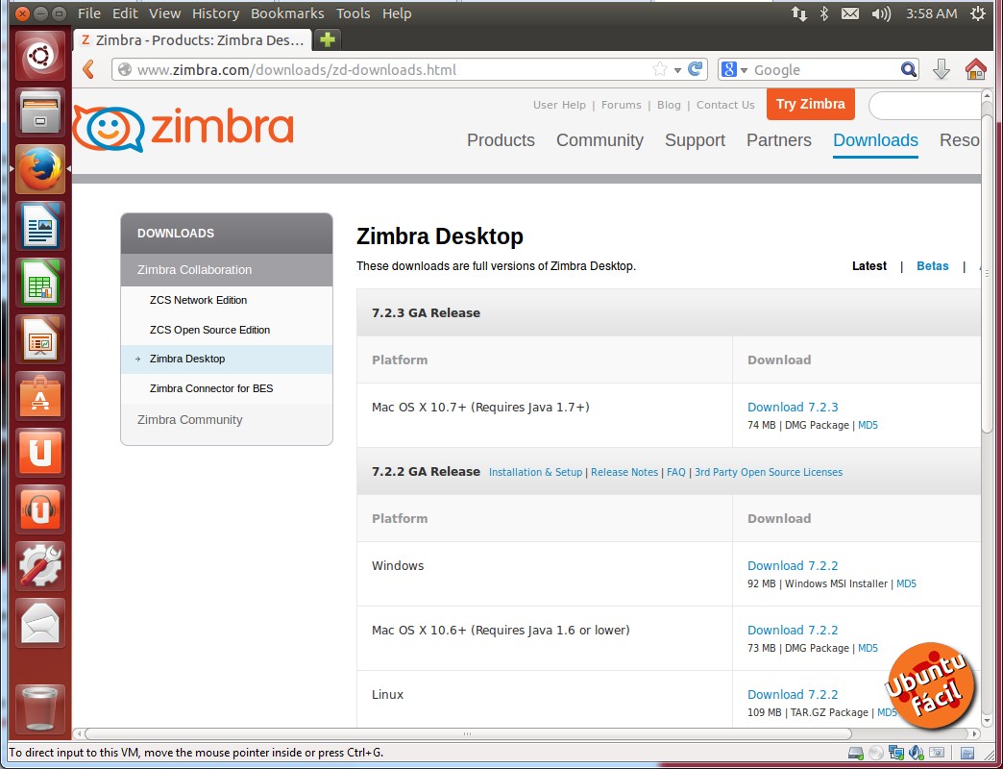The image size is (1003, 769).
Task: Click the horizontal scrollbar thumb
Action: click(468, 733)
